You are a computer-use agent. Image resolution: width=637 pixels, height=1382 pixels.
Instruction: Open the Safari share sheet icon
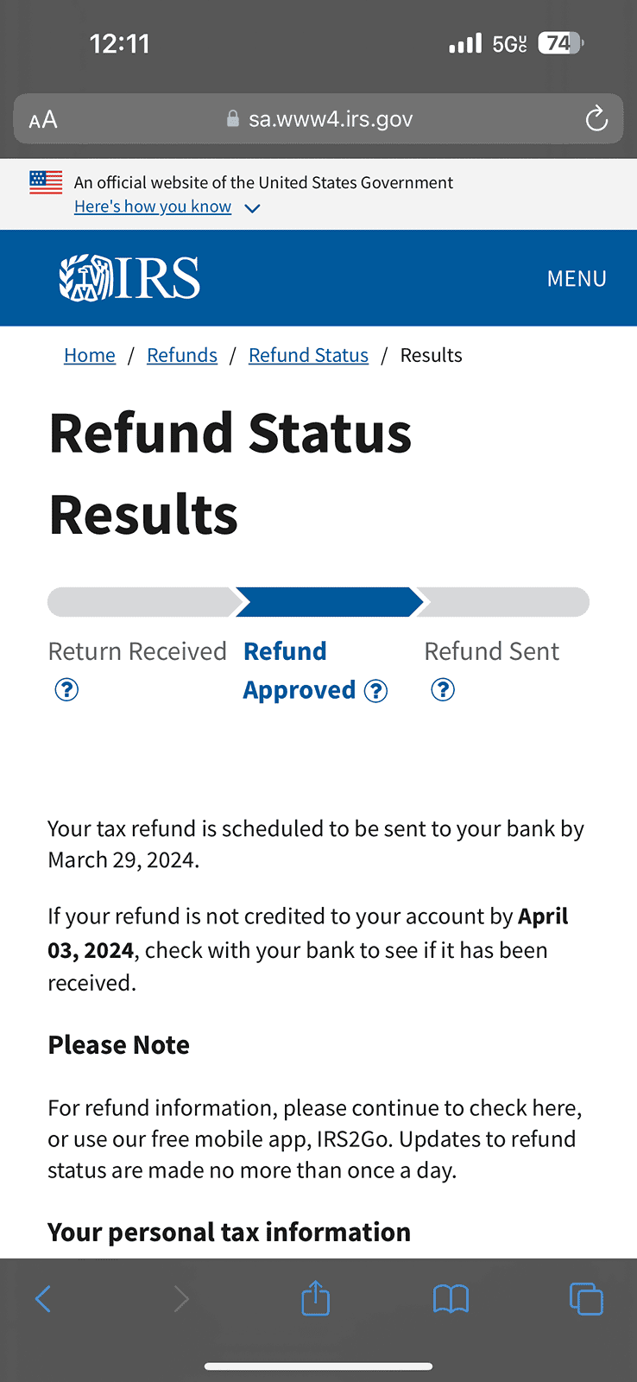click(x=316, y=1298)
